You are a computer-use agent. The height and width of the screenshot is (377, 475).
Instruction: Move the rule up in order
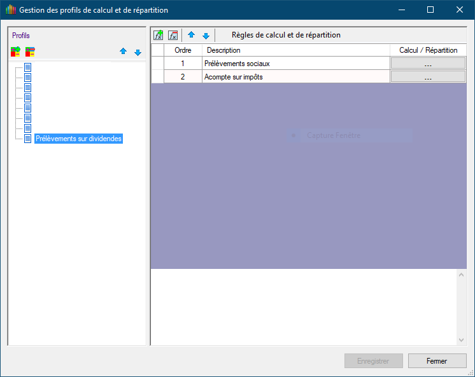(191, 36)
